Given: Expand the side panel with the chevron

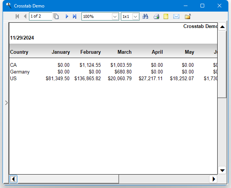Looking at the screenshot, I should click(x=6, y=103).
